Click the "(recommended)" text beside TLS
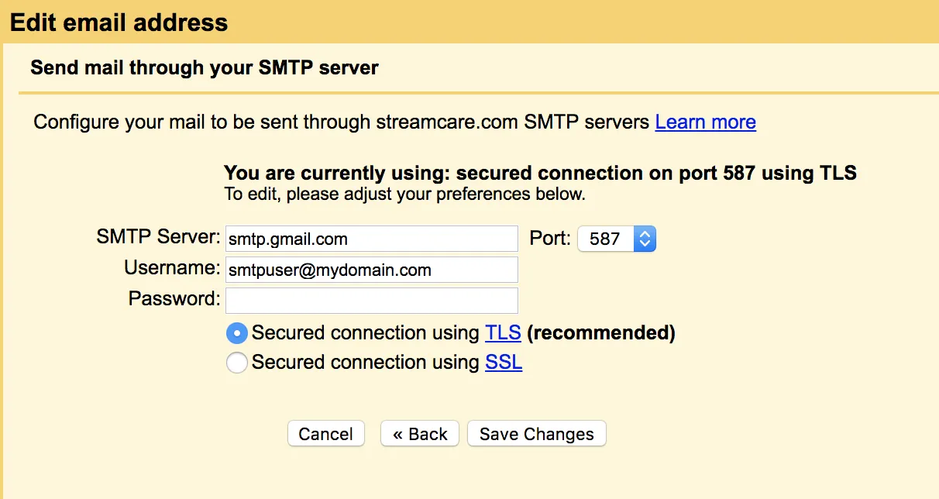The image size is (939, 499). [x=601, y=333]
